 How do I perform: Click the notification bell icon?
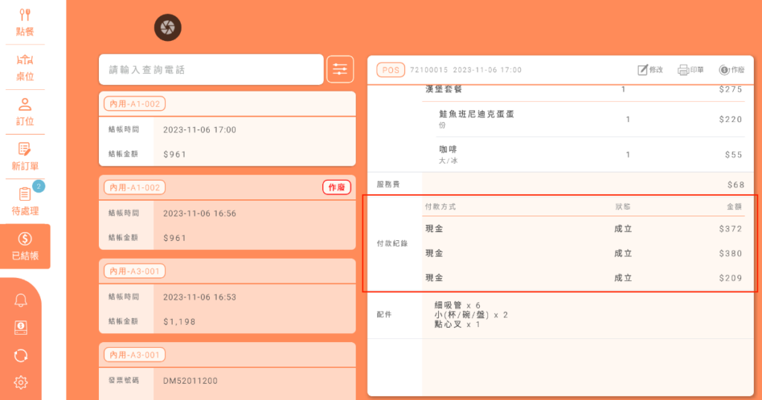tap(21, 300)
